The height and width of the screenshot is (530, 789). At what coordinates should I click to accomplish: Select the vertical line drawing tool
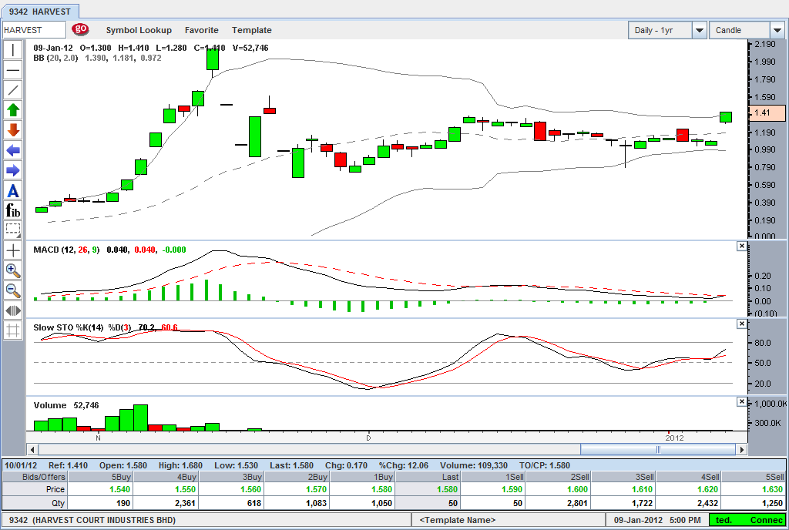[x=13, y=50]
